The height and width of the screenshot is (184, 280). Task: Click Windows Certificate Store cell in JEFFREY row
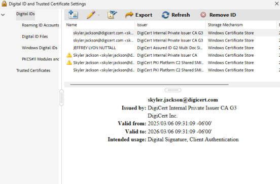231,48
